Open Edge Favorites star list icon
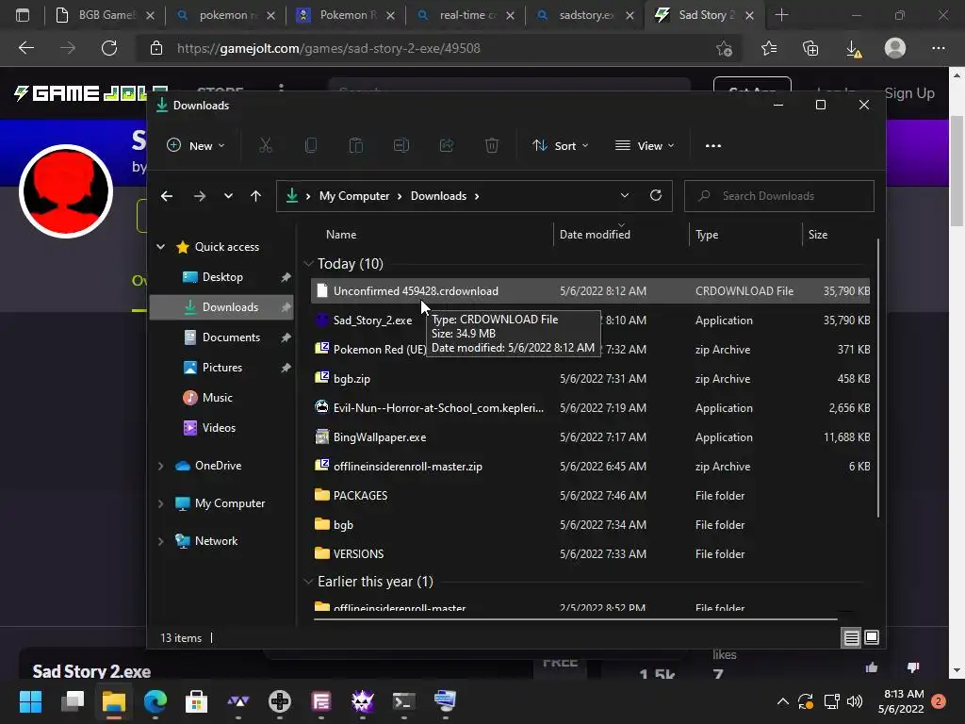This screenshot has width=965, height=724. click(x=769, y=48)
